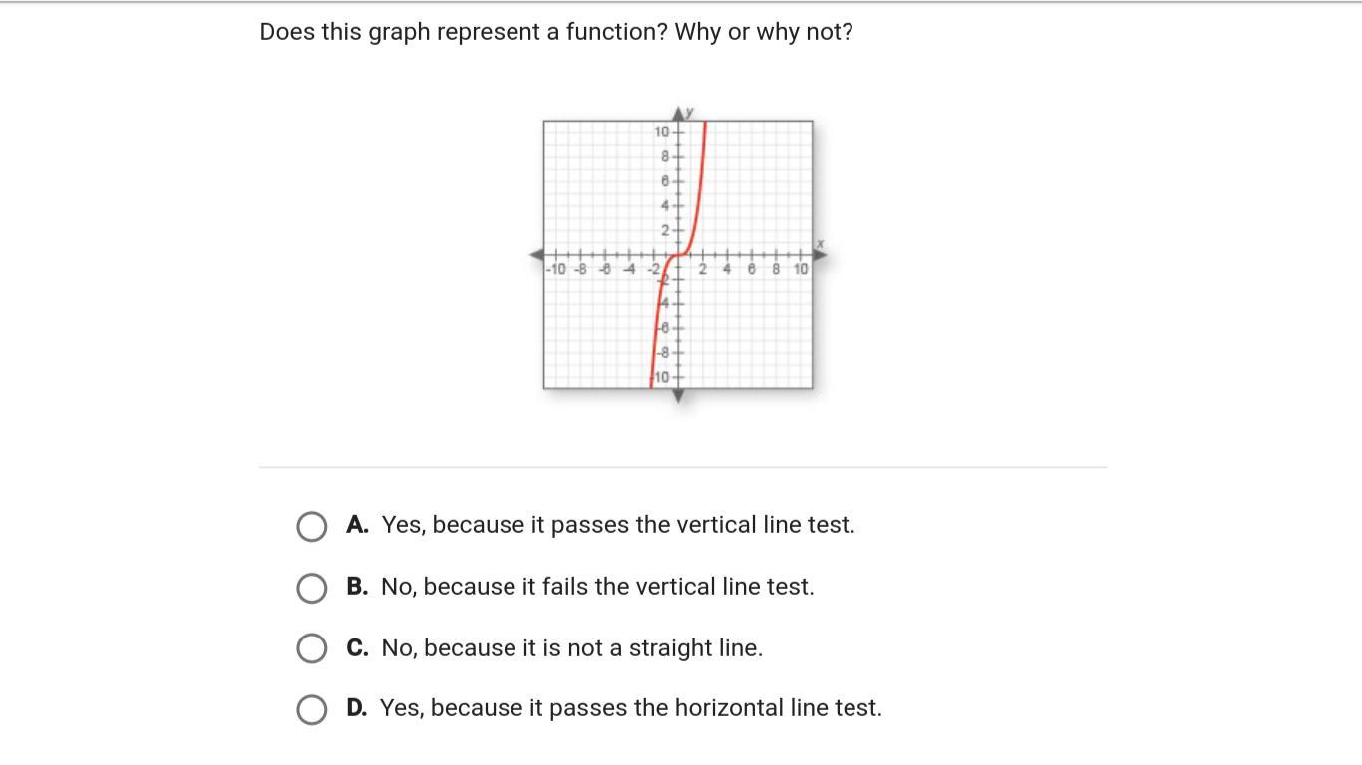The height and width of the screenshot is (765, 1362).
Task: Click the x-axis right arrowhead on graph
Action: click(x=820, y=255)
